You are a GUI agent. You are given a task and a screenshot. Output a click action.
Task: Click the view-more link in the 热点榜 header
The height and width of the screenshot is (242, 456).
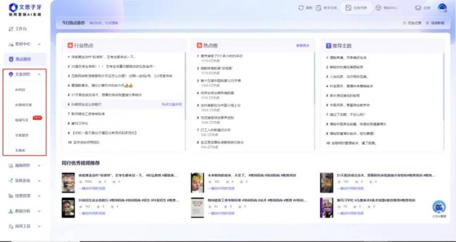click(303, 46)
